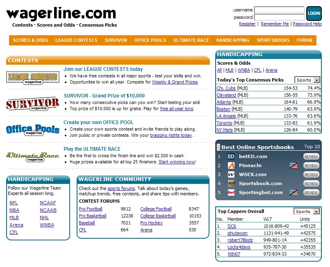This screenshot has height=267, width=330.
Task: Click the LOGIN button
Action: click(x=314, y=13)
